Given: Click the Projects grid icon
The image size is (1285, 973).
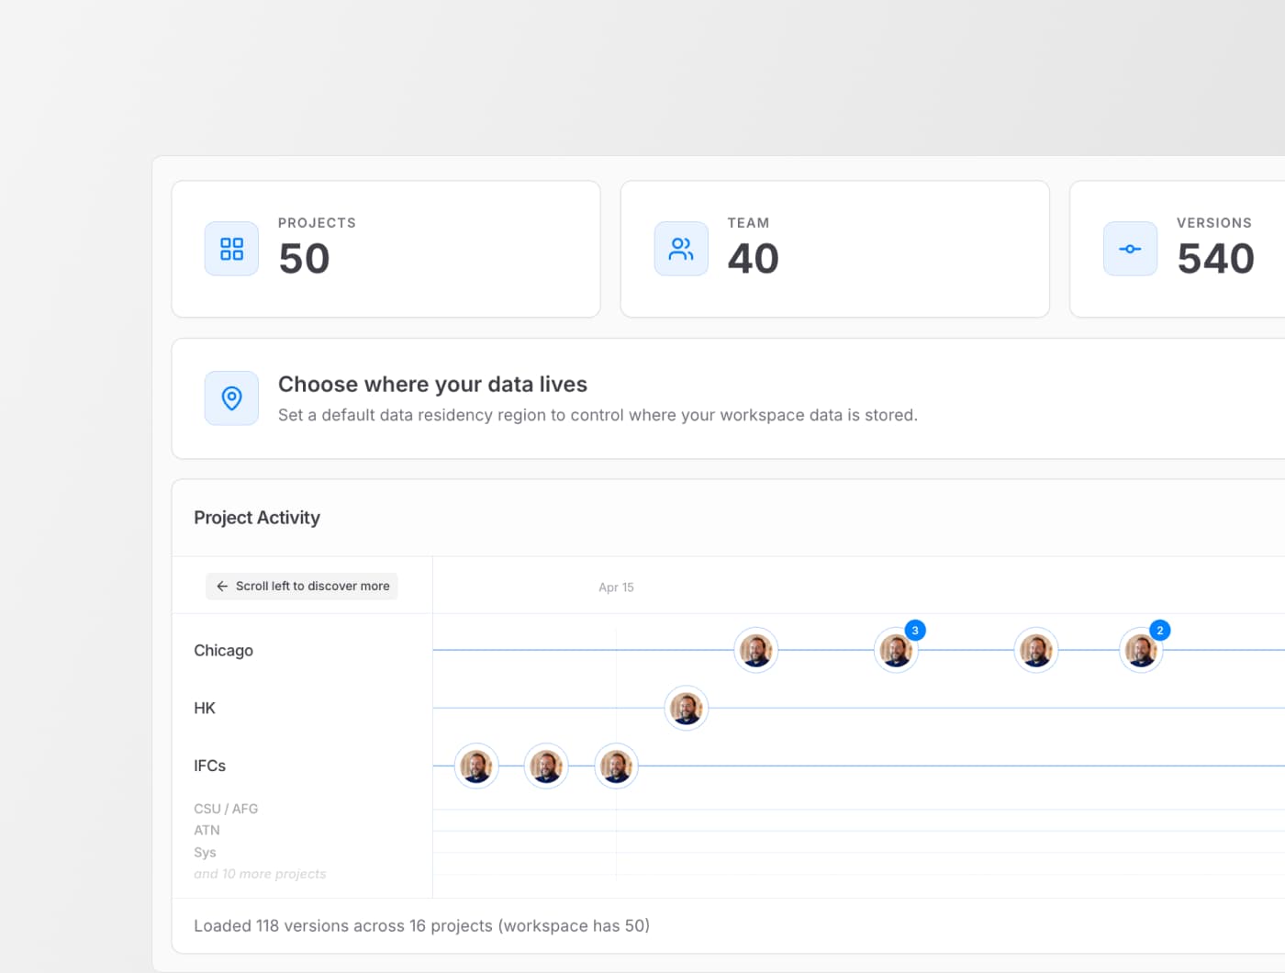Looking at the screenshot, I should tap(230, 249).
